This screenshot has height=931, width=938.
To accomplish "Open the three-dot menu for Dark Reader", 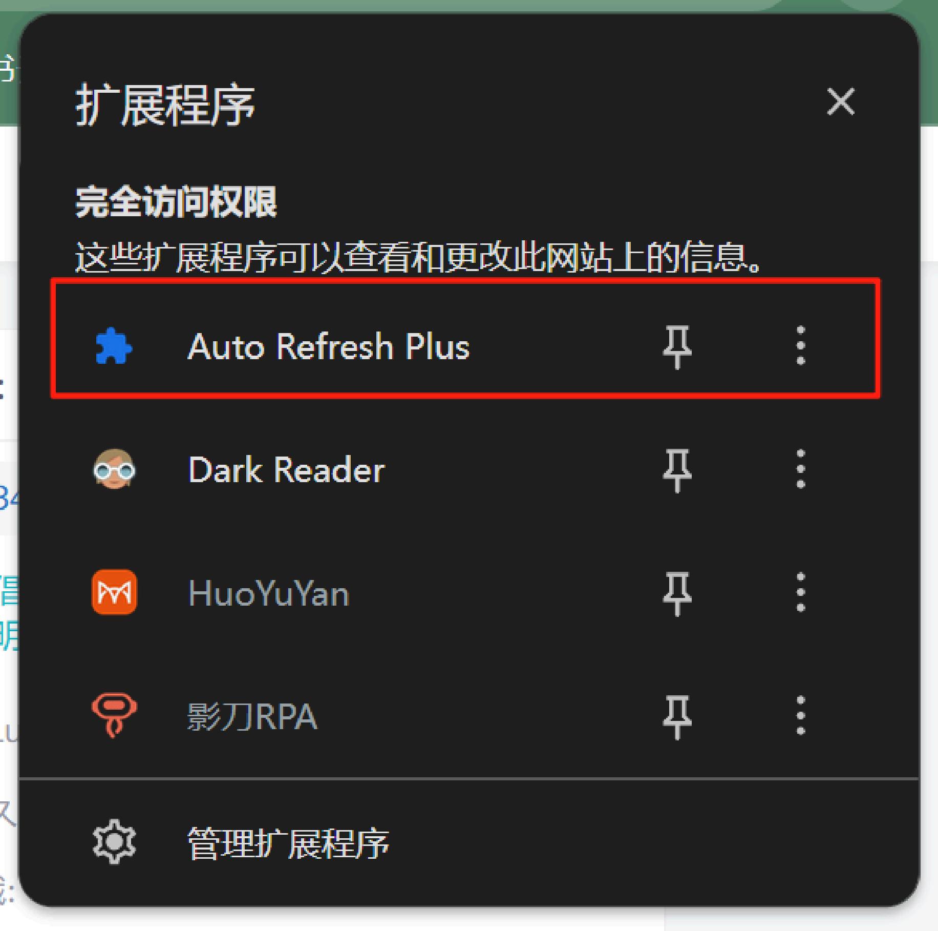I will click(x=801, y=469).
